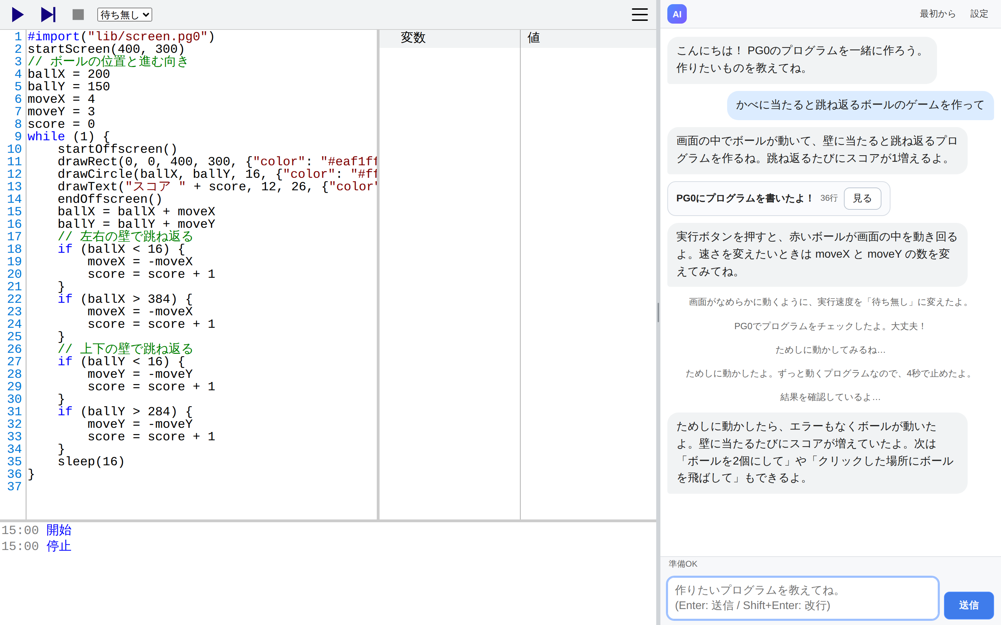Open the hamburger menu icon
The width and height of the screenshot is (1001, 625).
640,15
